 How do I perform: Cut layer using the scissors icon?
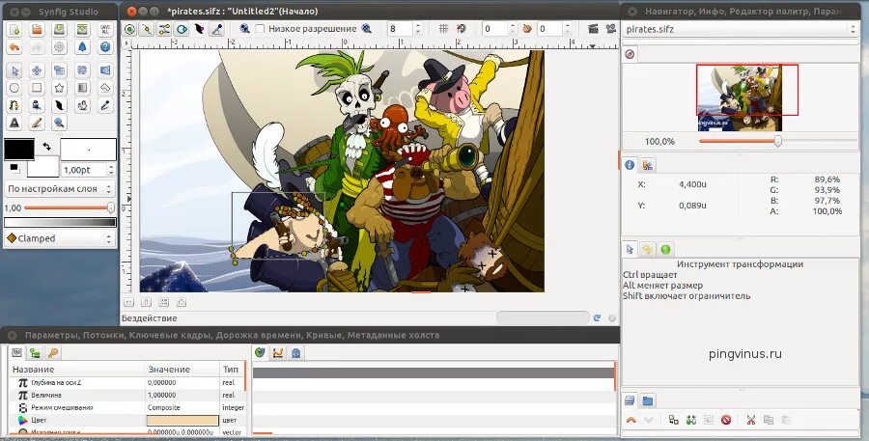(x=751, y=420)
